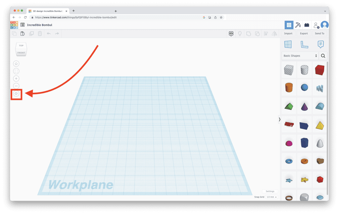Image resolution: width=339 pixels, height=214 pixels.
Task: Open the Snap Grid 1.0 mm dropdown
Action: pos(271,197)
